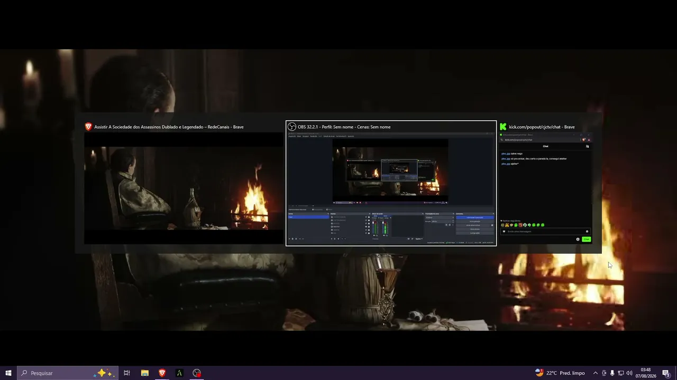
Task: Open Task View from the taskbar
Action: pyautogui.click(x=127, y=373)
